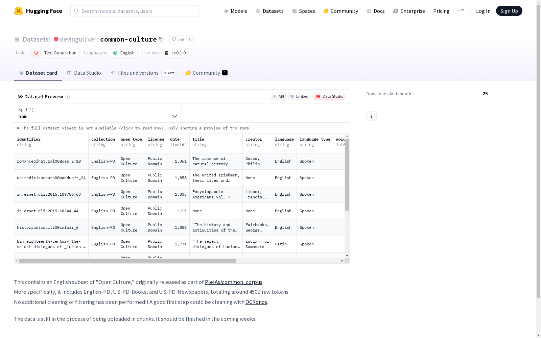Screen dimensions: 541x338
Task: Open the Community tab with 1 discussion
Action: click(x=206, y=73)
